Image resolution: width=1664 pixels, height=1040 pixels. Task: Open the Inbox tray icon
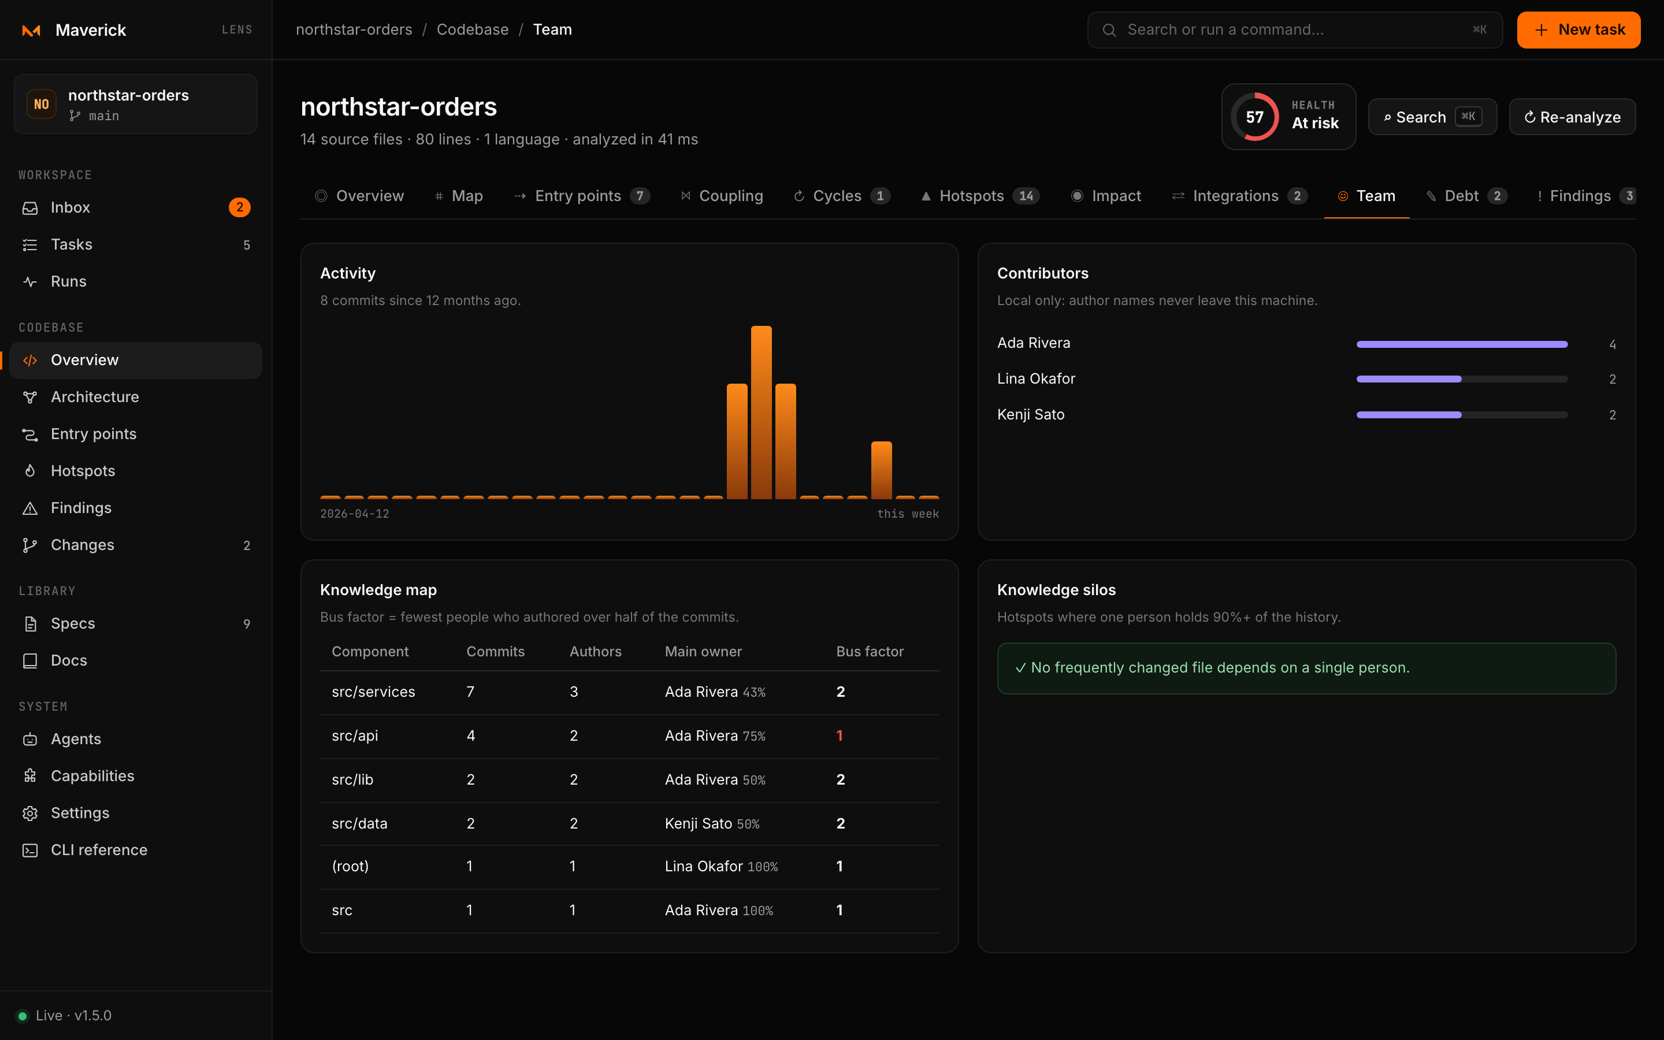pyautogui.click(x=29, y=208)
